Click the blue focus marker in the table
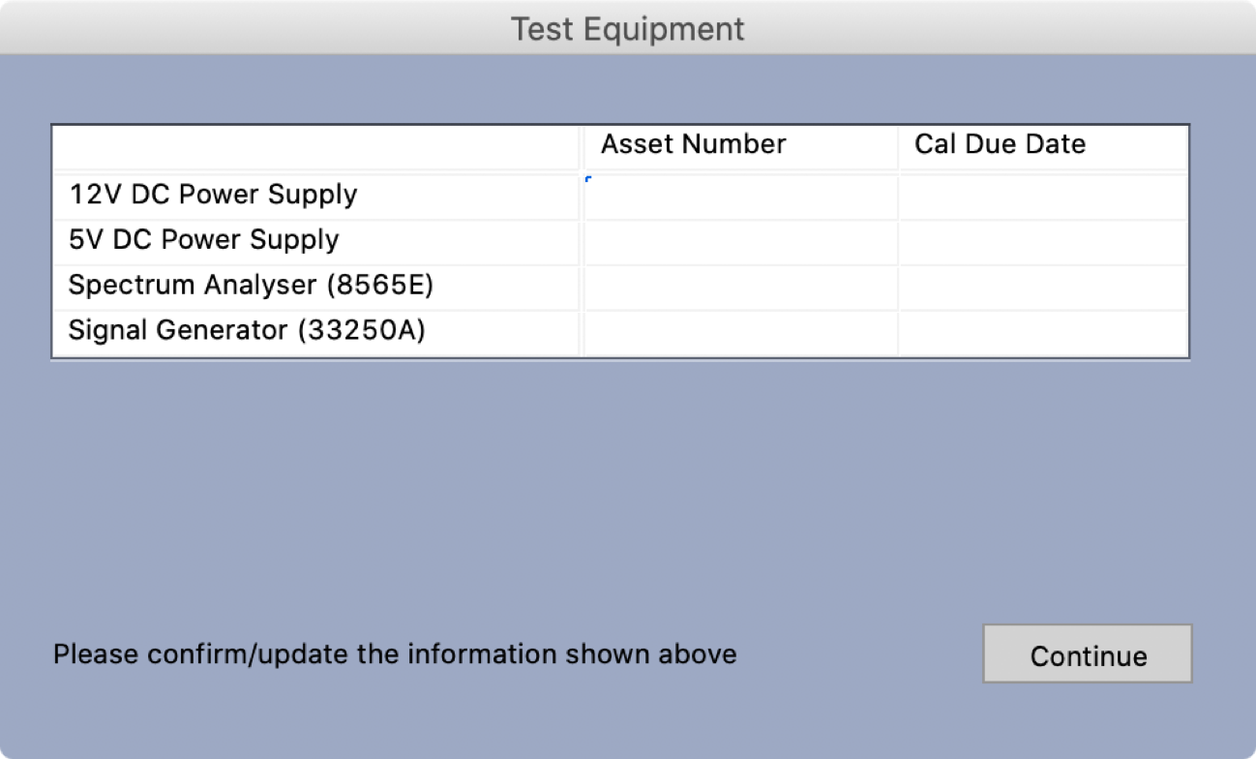This screenshot has width=1256, height=759. pyautogui.click(x=588, y=179)
